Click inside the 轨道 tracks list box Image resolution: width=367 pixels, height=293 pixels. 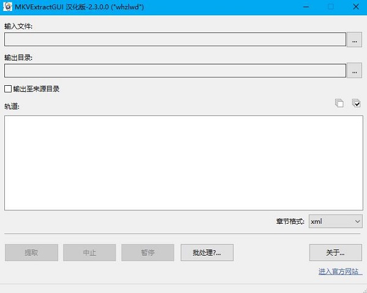tap(183, 162)
